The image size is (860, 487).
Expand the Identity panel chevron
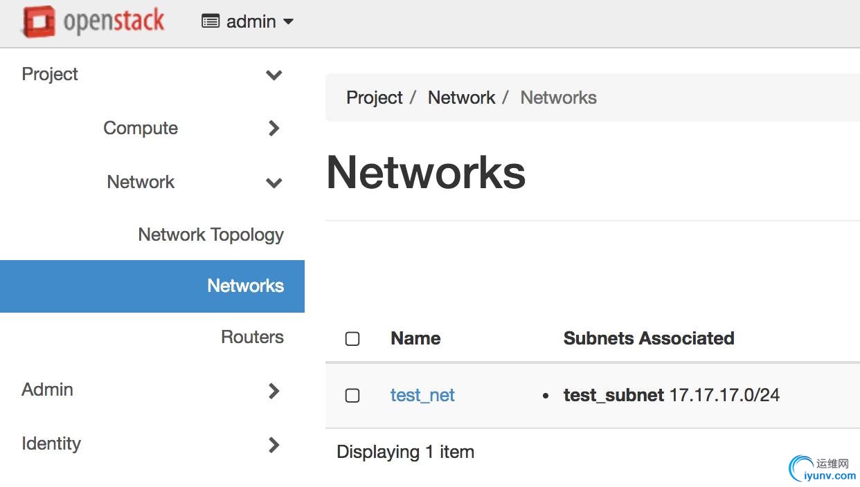coord(274,444)
